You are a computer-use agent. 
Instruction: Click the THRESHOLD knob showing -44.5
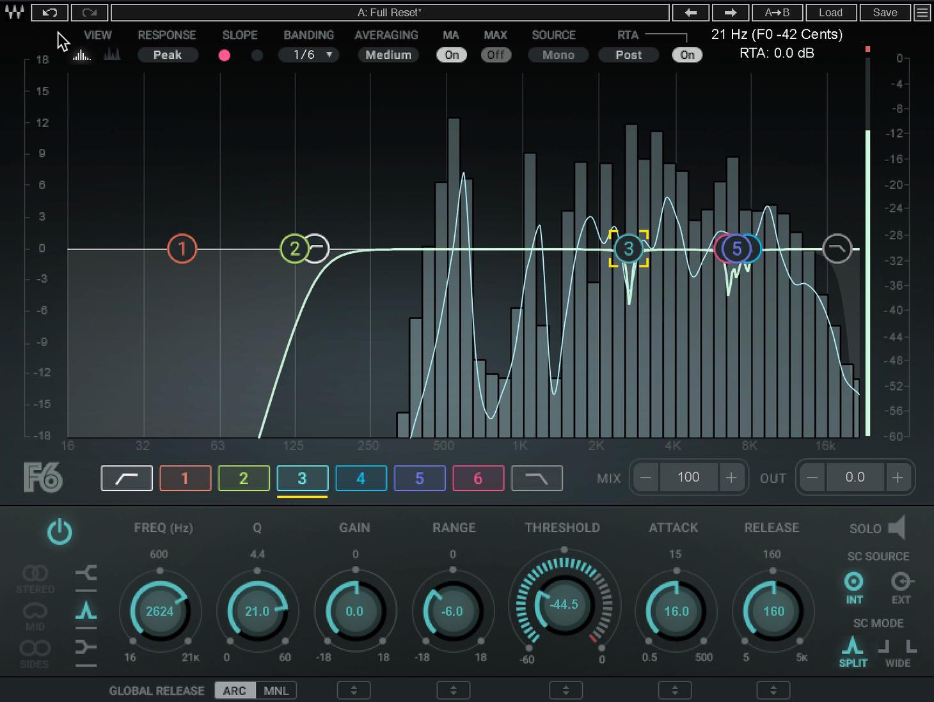click(x=564, y=605)
